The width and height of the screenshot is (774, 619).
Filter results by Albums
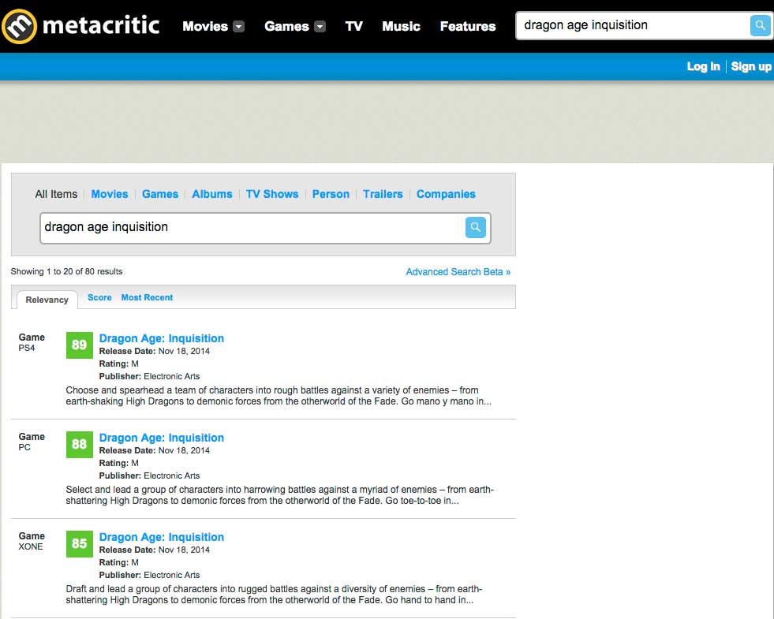pos(212,194)
